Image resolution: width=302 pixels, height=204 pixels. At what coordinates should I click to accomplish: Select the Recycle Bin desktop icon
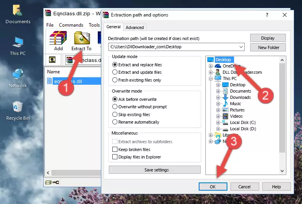click(18, 111)
